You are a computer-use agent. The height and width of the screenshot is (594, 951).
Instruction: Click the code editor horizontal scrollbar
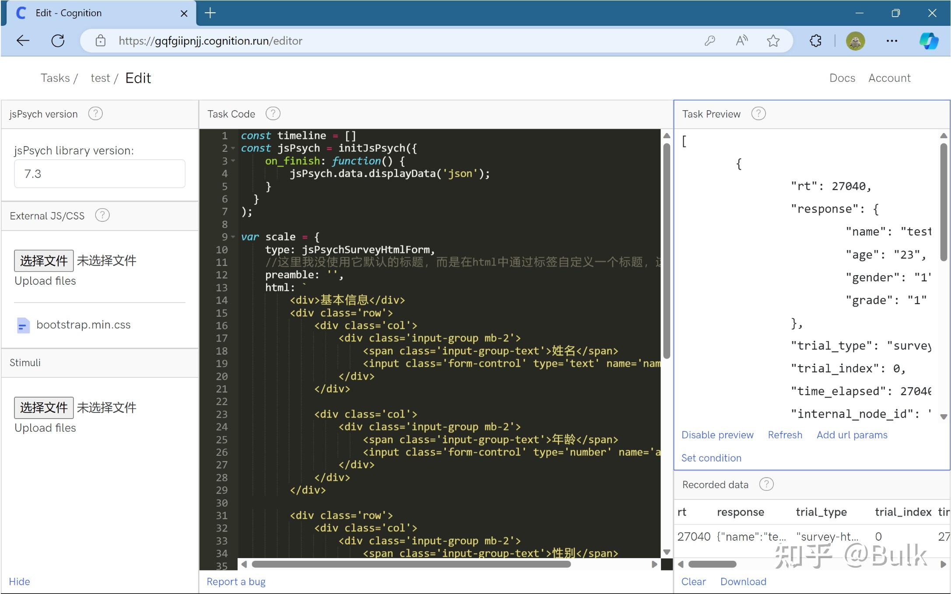[x=411, y=564]
